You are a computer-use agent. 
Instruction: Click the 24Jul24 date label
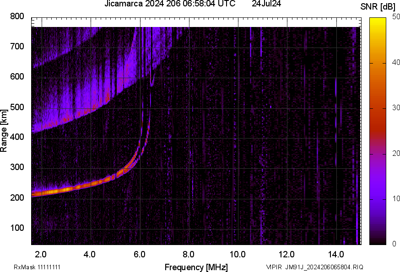pyautogui.click(x=266, y=4)
